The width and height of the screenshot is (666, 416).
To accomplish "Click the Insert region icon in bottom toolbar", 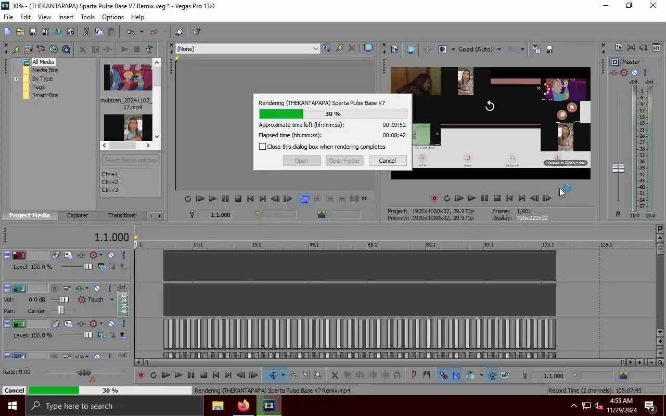I will tap(427, 375).
